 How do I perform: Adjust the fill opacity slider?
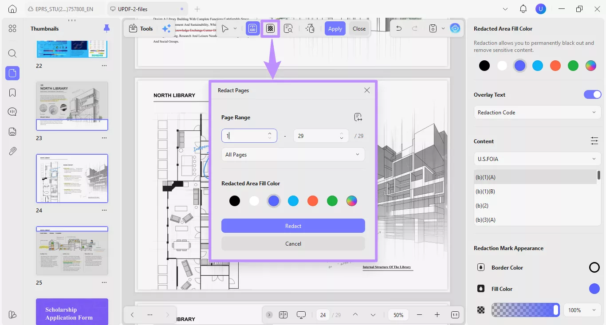pos(526,310)
